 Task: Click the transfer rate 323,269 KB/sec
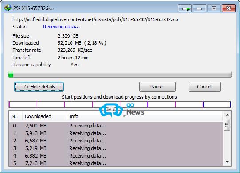[75, 50]
